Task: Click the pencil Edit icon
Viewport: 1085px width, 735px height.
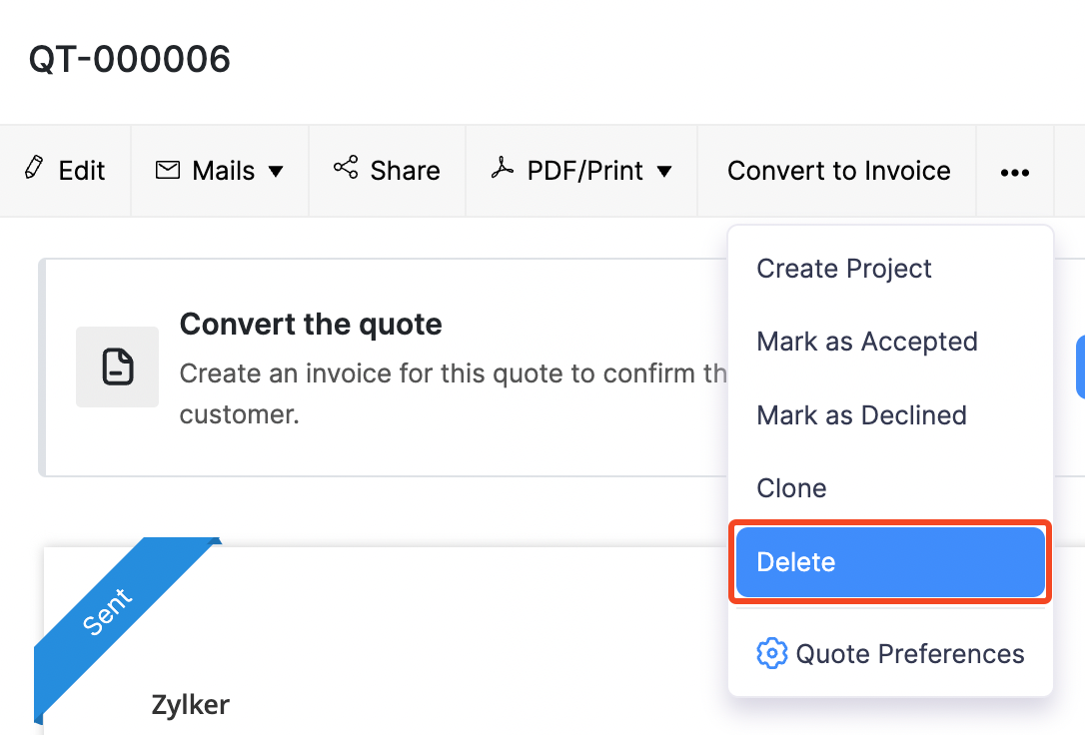Action: [34, 168]
